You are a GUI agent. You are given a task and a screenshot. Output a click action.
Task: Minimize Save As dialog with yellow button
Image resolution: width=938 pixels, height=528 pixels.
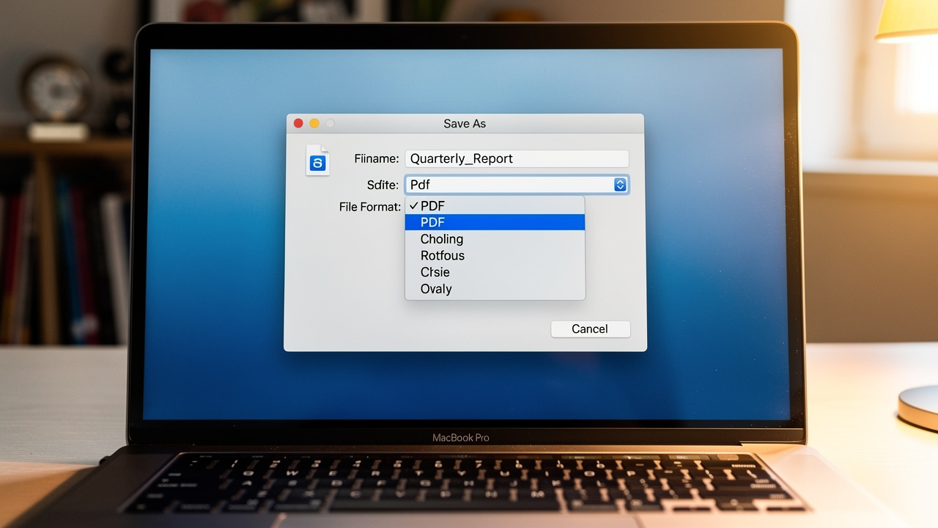(x=314, y=123)
